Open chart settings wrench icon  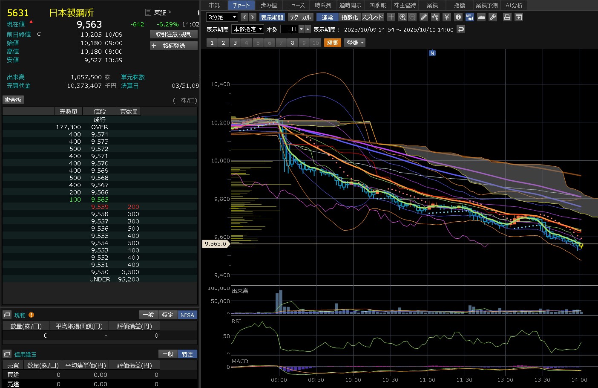pyautogui.click(x=493, y=17)
